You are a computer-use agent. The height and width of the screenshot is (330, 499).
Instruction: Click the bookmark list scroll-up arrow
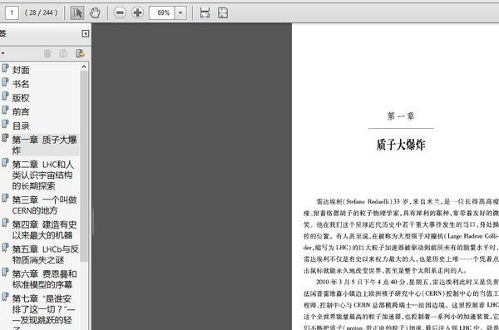pos(84,66)
